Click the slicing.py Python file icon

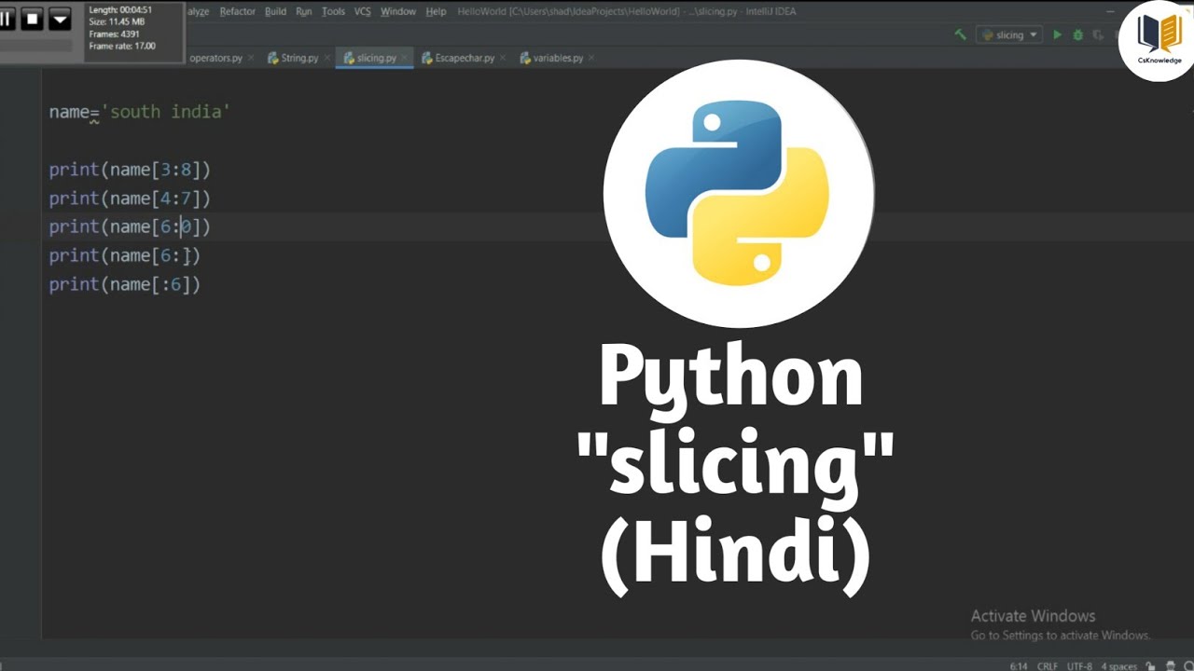[349, 58]
